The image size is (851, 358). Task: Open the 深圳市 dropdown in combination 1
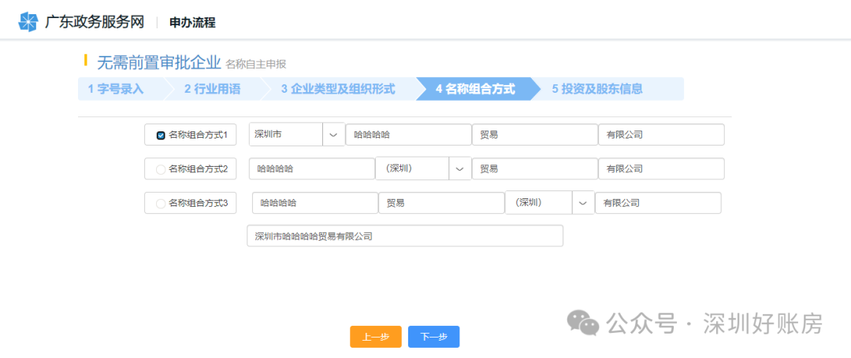pyautogui.click(x=333, y=135)
